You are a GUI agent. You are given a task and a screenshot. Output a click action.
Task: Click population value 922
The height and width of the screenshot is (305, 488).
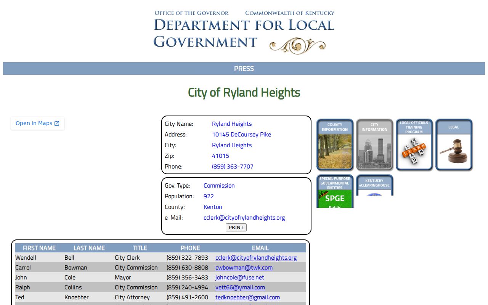point(209,196)
